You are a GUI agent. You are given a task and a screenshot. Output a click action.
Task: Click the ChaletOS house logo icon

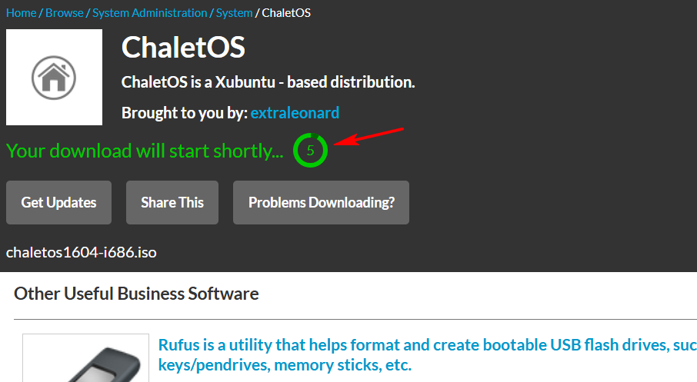pyautogui.click(x=54, y=78)
